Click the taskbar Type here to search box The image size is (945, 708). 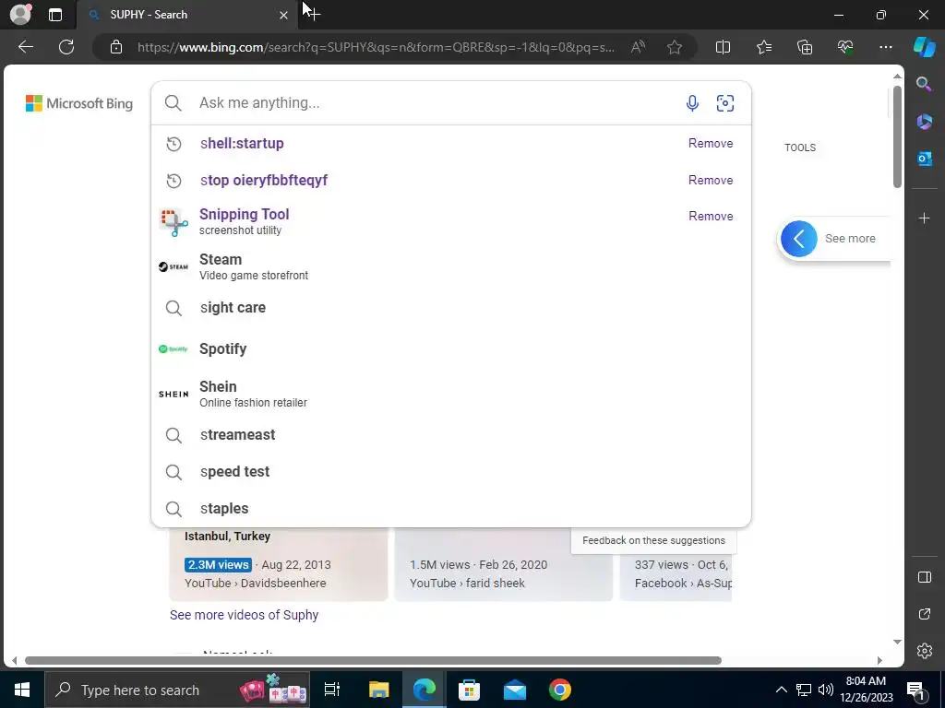(177, 690)
